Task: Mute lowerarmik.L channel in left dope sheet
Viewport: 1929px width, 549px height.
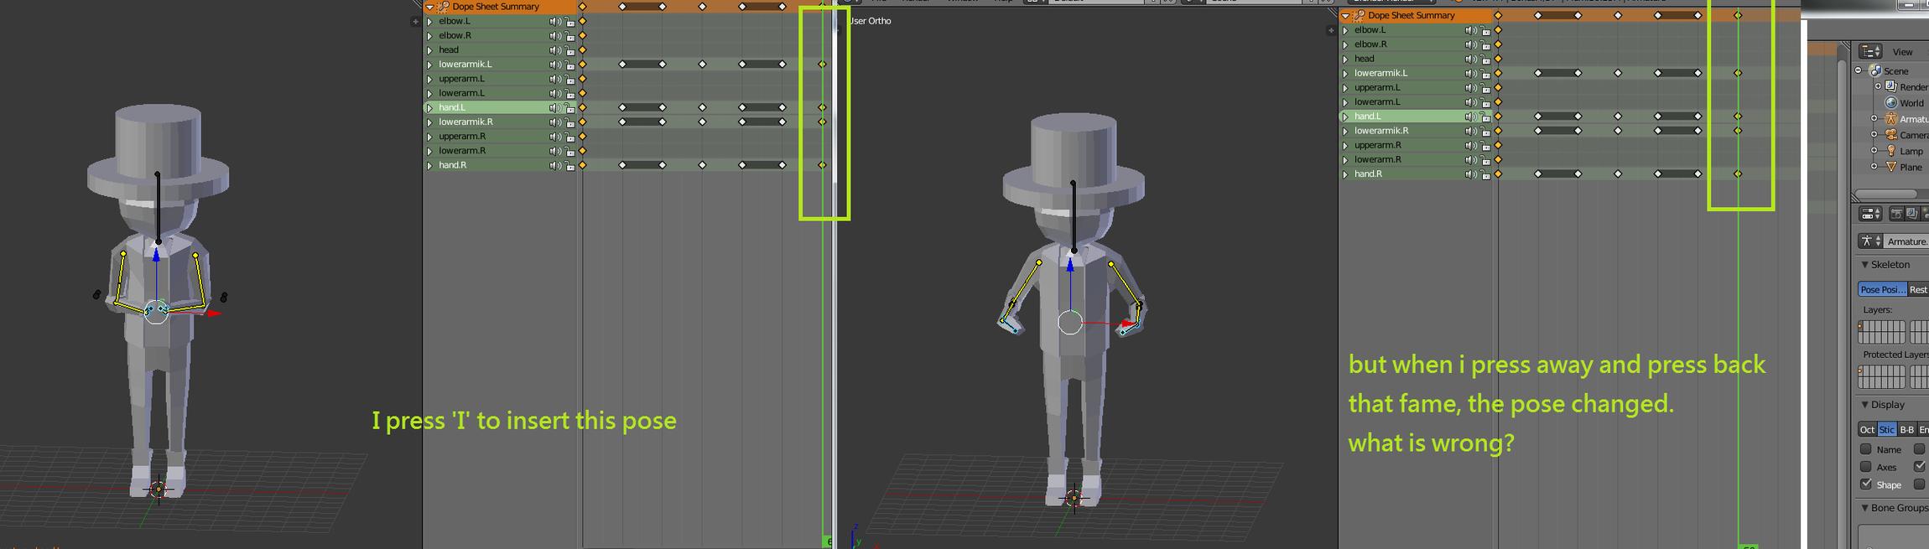Action: tap(554, 65)
